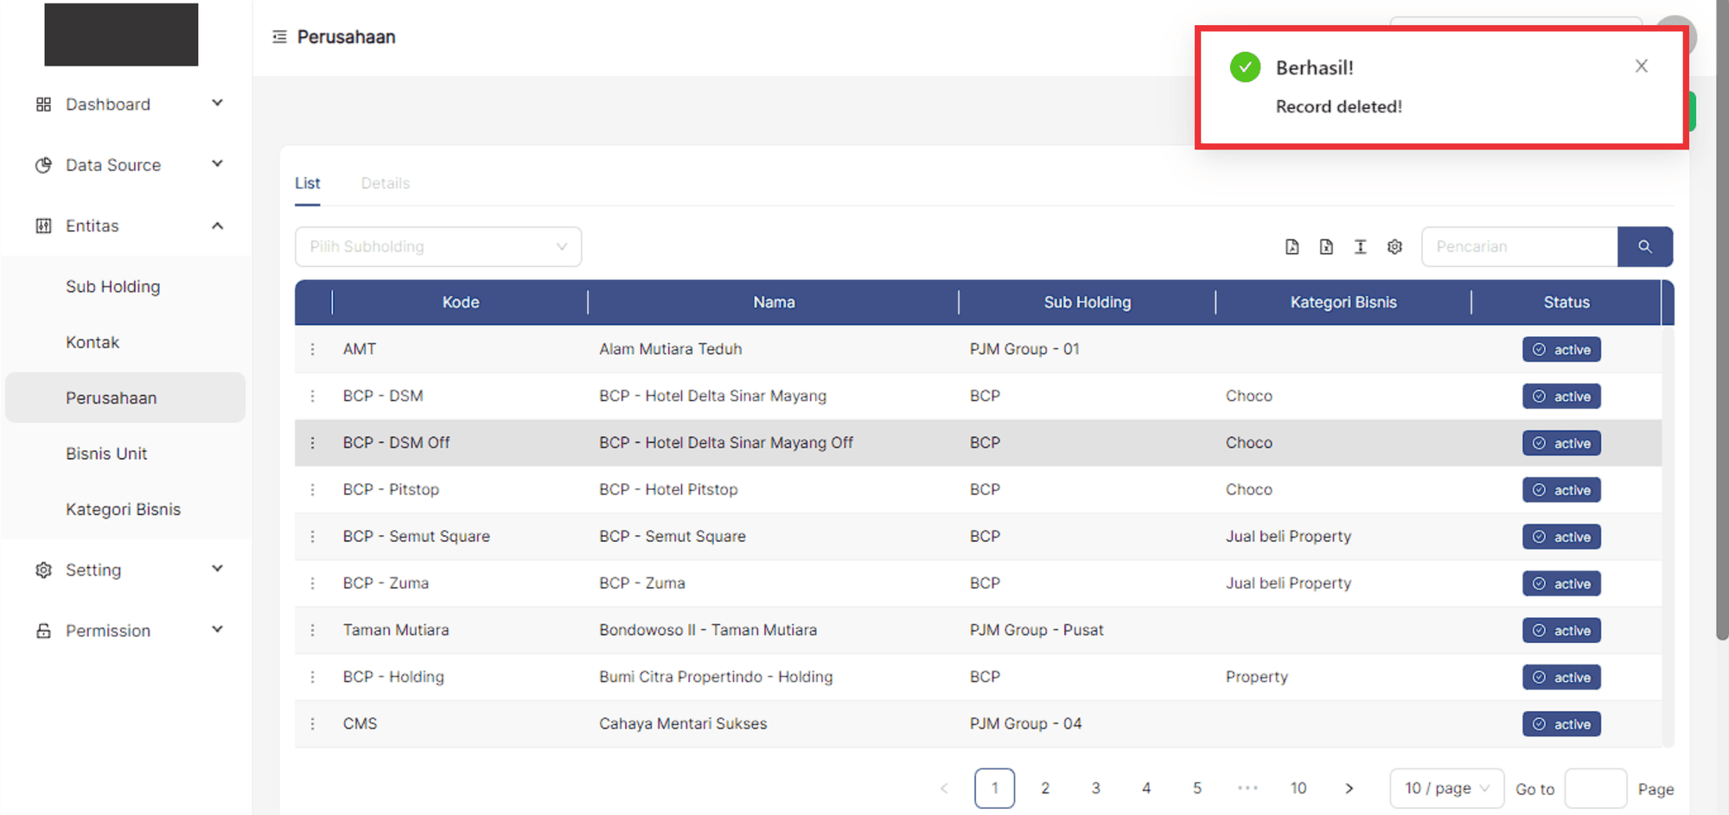Open the 10 / page size dropdown
1729x815 pixels.
1446,788
